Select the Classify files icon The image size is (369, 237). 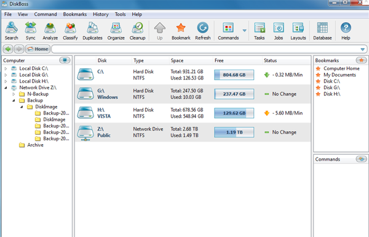pyautogui.click(x=70, y=31)
